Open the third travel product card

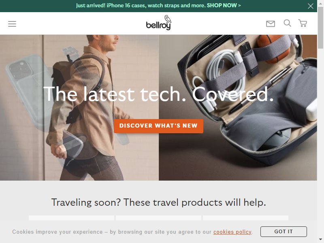pyautogui.click(x=245, y=218)
